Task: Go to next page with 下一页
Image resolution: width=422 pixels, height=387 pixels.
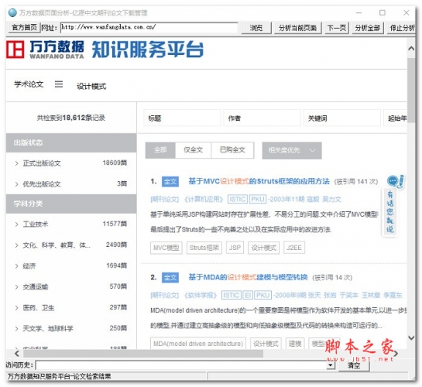Action: tap(337, 28)
